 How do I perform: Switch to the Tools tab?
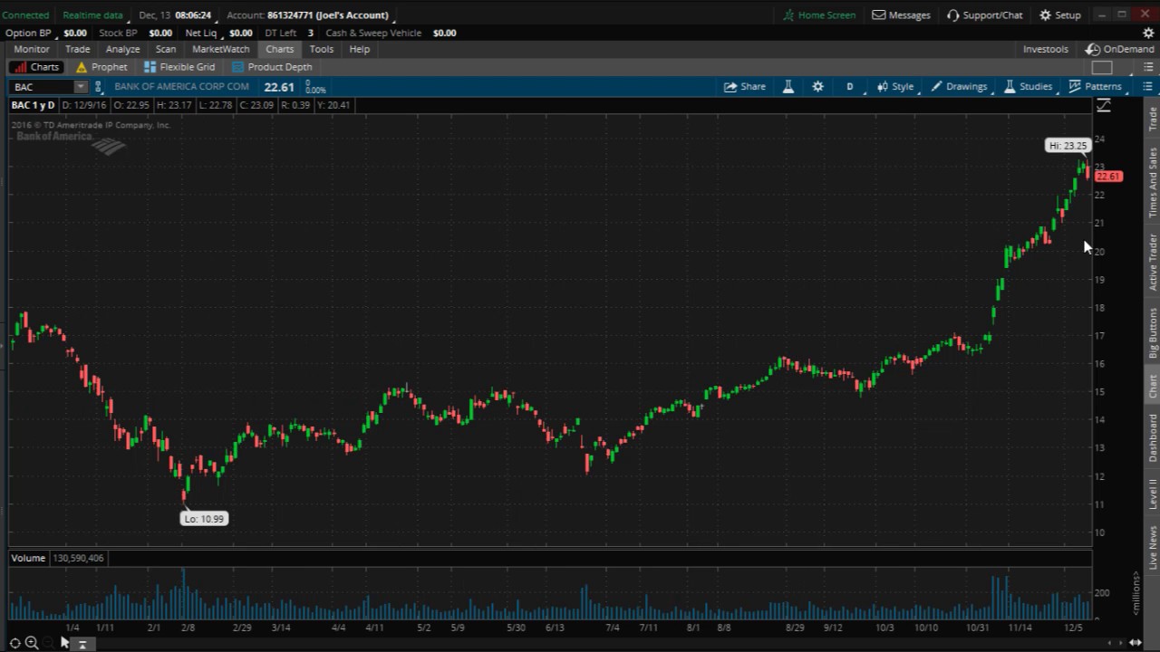coord(322,49)
